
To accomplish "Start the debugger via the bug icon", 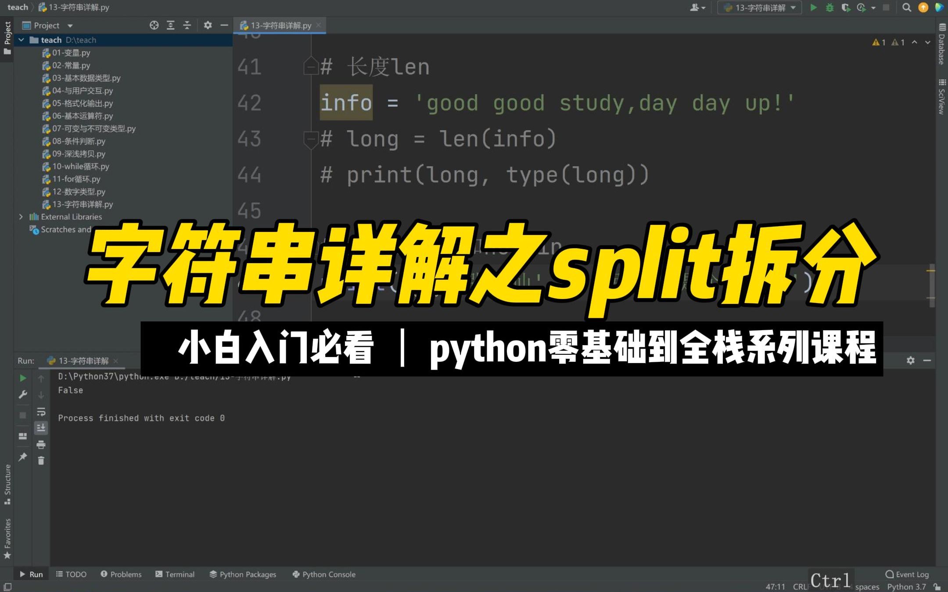I will 829,7.
